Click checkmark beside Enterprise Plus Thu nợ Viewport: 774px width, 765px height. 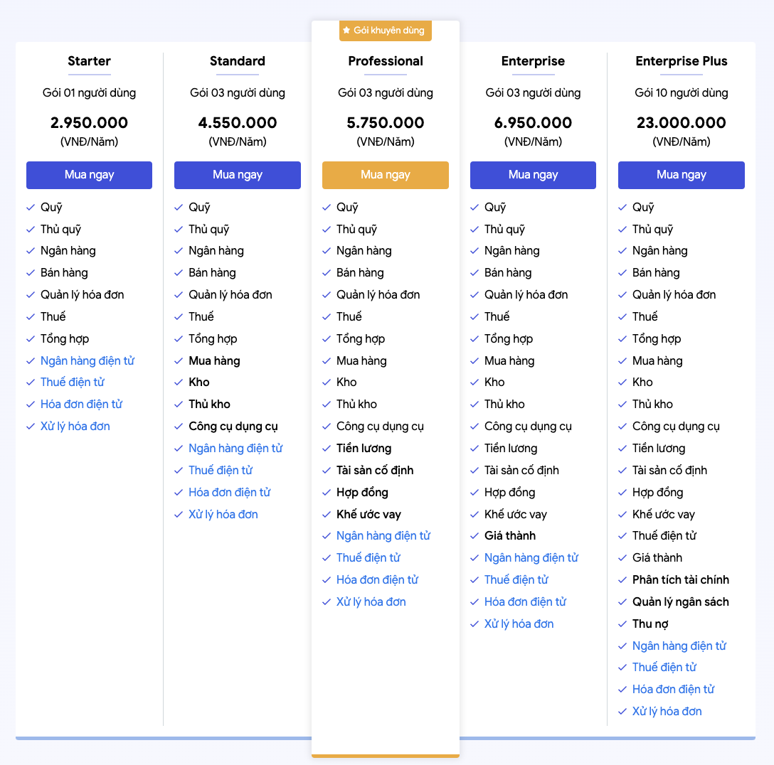622,624
